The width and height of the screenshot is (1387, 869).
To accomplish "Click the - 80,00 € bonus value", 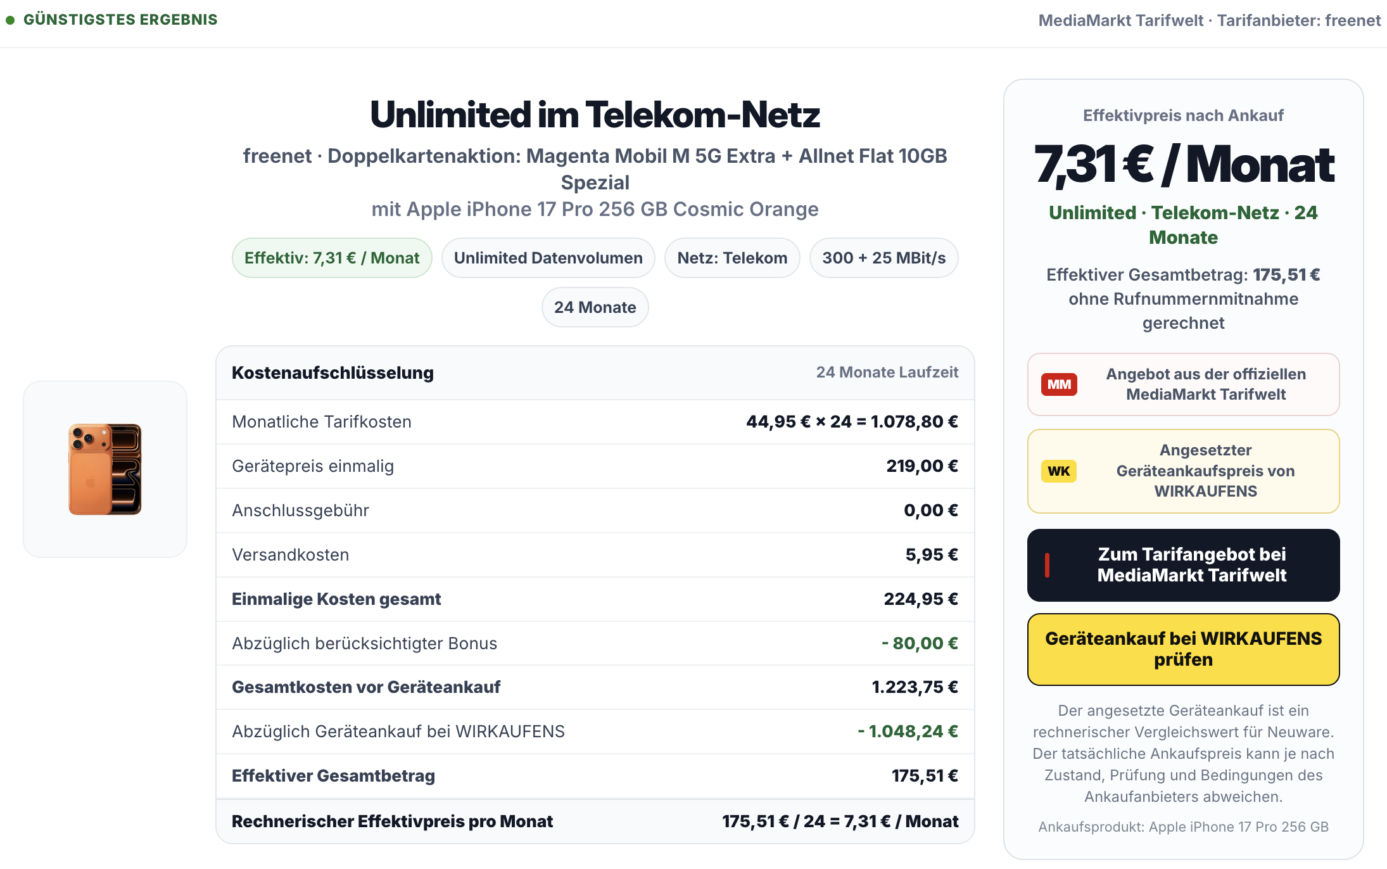I will pyautogui.click(x=920, y=644).
